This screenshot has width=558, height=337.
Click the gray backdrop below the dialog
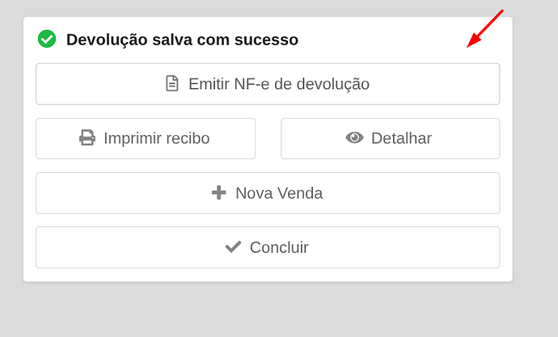[268, 311]
